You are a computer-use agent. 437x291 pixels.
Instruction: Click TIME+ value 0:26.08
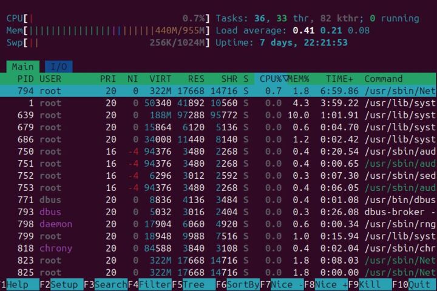click(x=339, y=212)
